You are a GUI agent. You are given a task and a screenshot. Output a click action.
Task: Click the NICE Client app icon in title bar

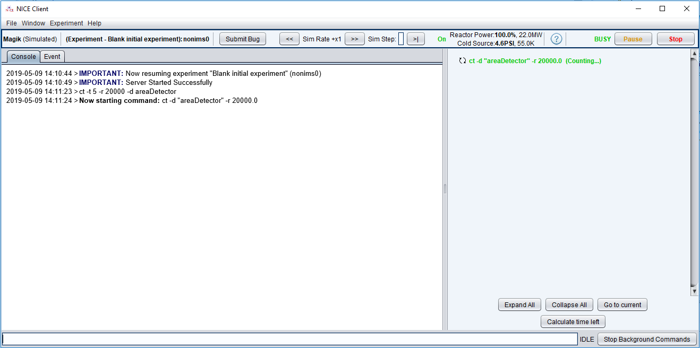9,8
